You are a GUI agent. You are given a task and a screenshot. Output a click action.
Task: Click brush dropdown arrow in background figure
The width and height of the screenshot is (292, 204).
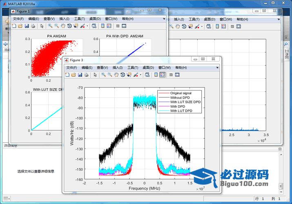click(202, 27)
